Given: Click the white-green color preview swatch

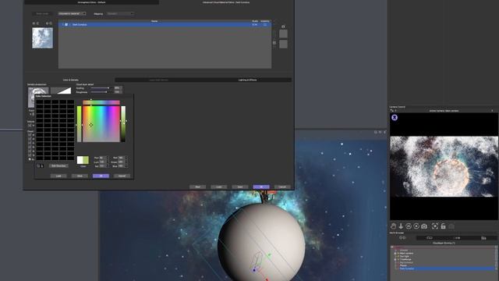Looking at the screenshot, I should coord(83,160).
